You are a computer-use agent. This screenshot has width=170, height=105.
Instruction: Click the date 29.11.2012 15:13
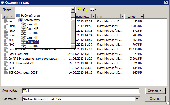point(80,54)
